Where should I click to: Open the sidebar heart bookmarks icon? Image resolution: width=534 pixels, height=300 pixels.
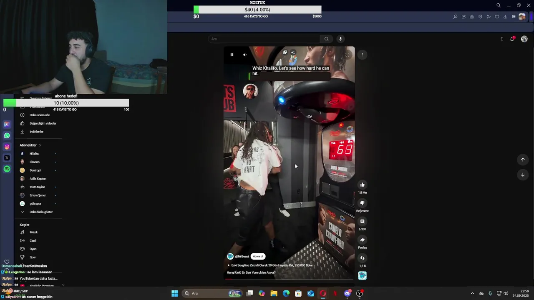(x=7, y=262)
